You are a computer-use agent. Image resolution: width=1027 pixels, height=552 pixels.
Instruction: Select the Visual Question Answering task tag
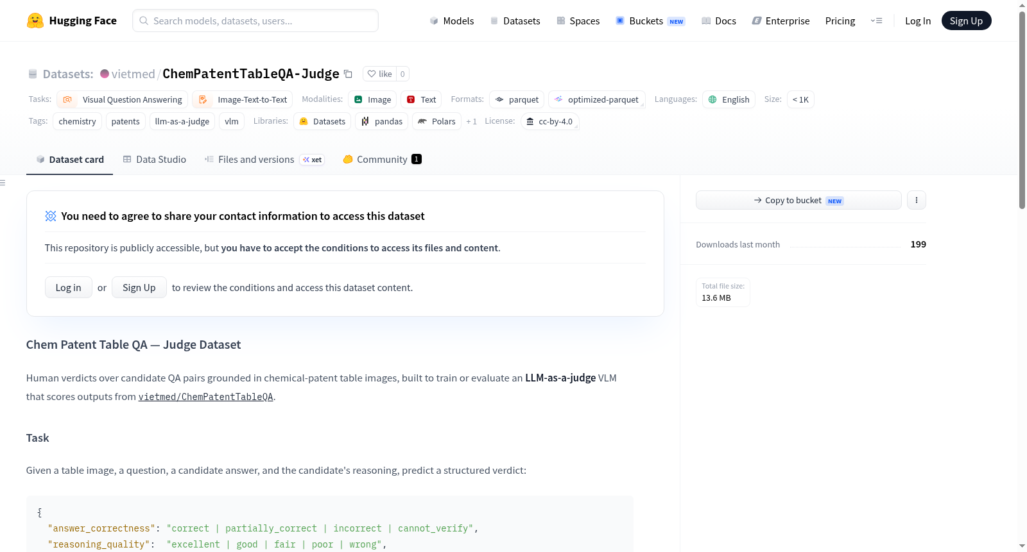123,99
